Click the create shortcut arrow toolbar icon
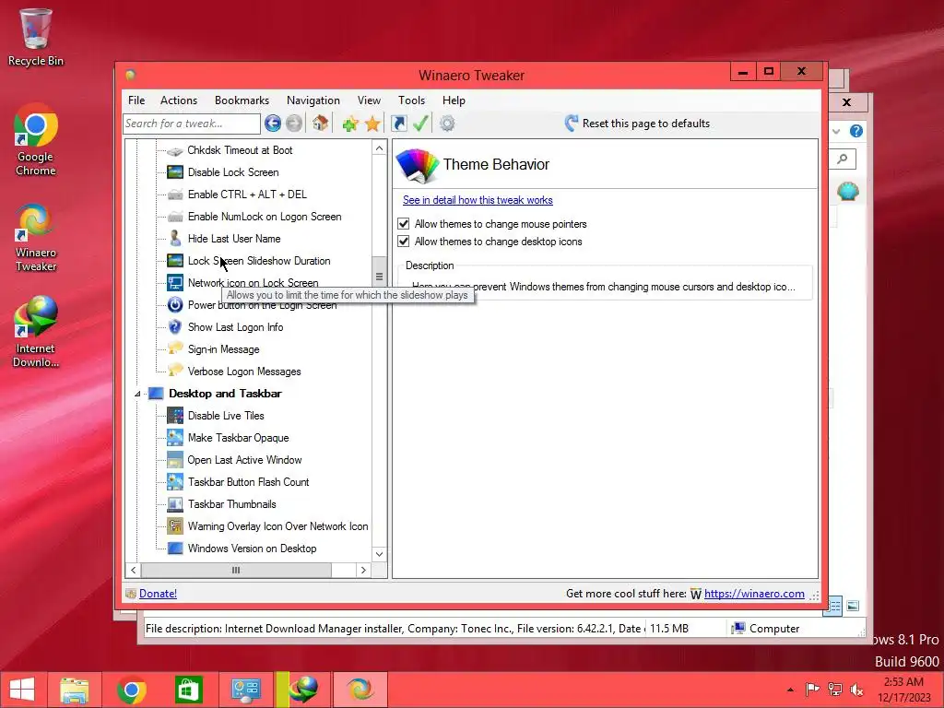This screenshot has height=708, width=944. click(398, 124)
